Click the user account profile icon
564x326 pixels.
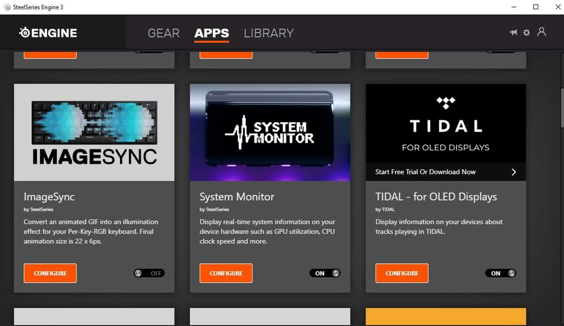tap(541, 32)
